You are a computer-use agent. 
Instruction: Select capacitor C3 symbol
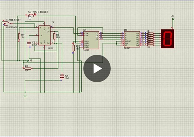click(x=29, y=43)
